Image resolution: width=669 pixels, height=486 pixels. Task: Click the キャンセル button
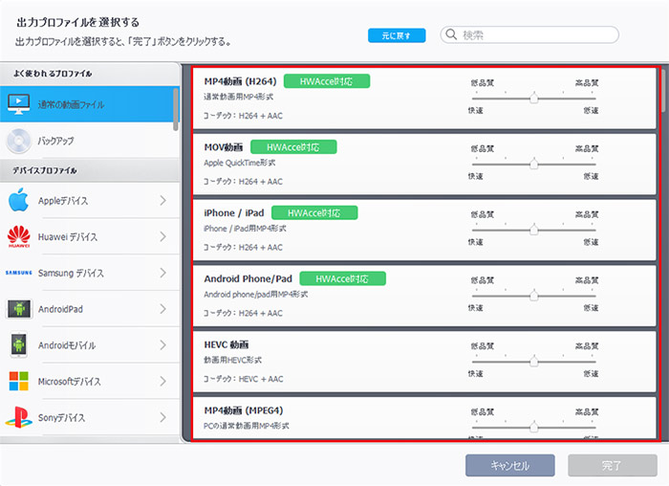pos(509,465)
